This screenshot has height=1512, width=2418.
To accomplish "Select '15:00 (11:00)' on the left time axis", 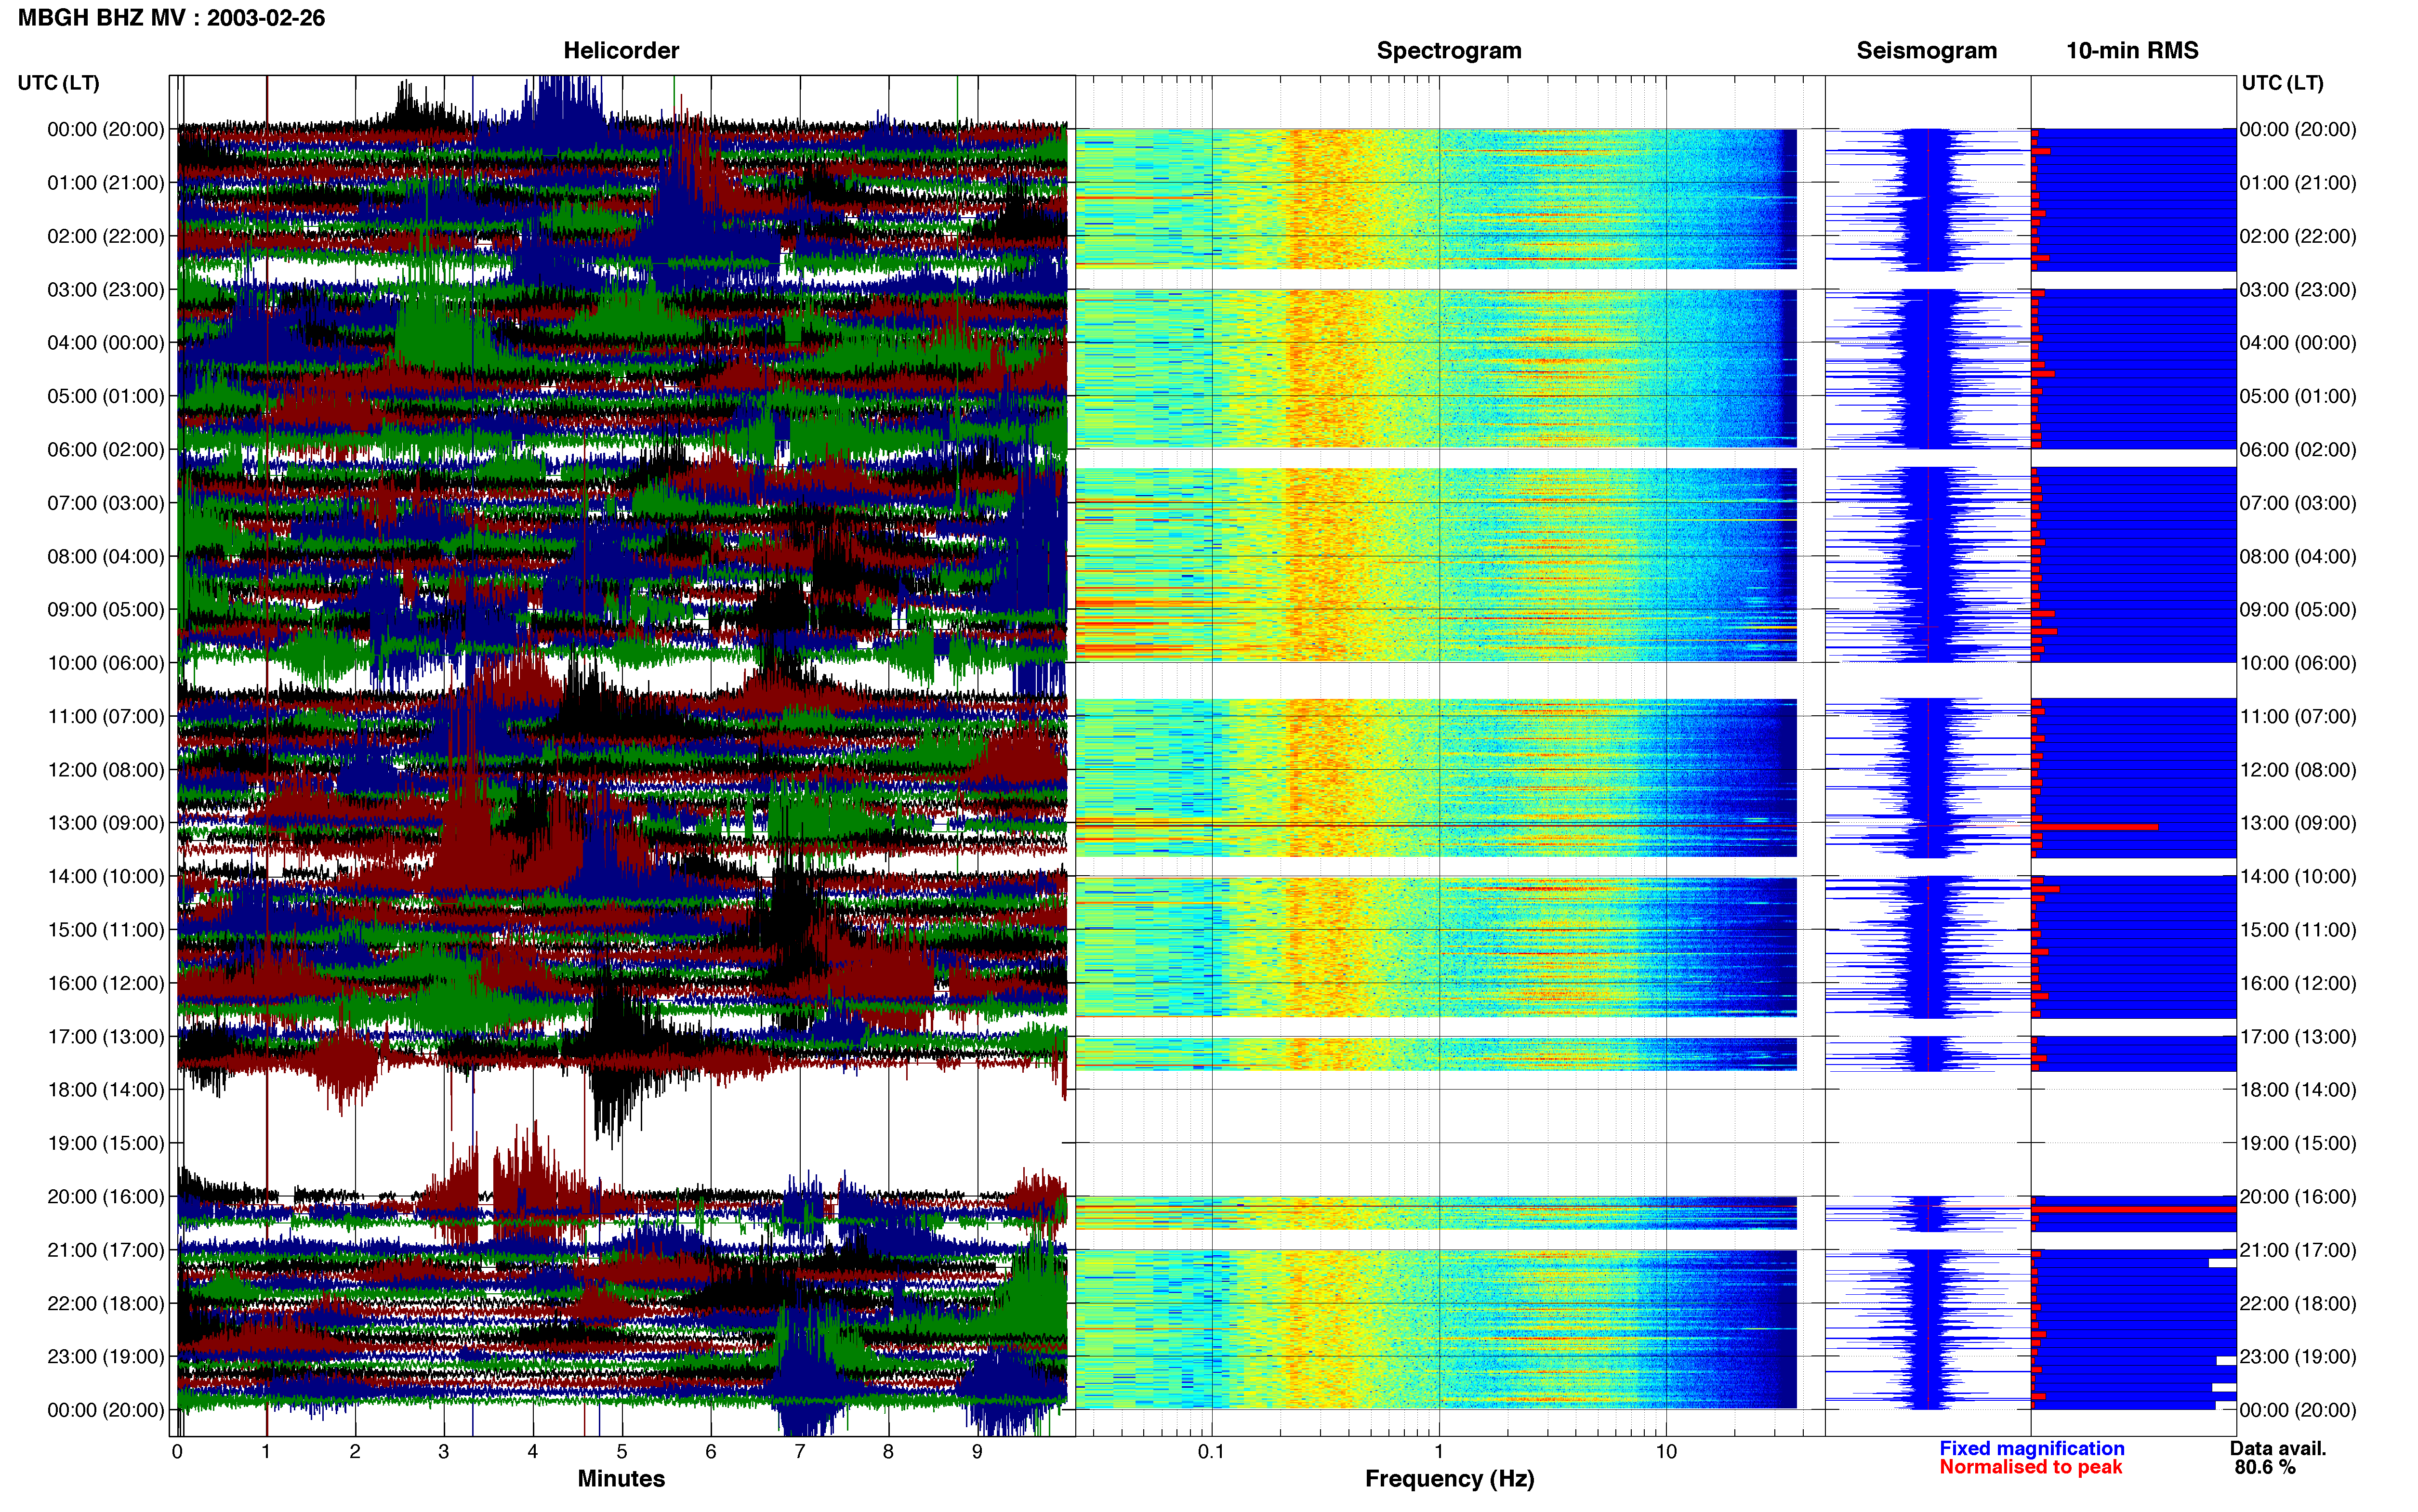I will (106, 930).
